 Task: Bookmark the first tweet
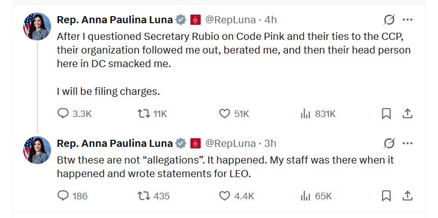(x=386, y=114)
